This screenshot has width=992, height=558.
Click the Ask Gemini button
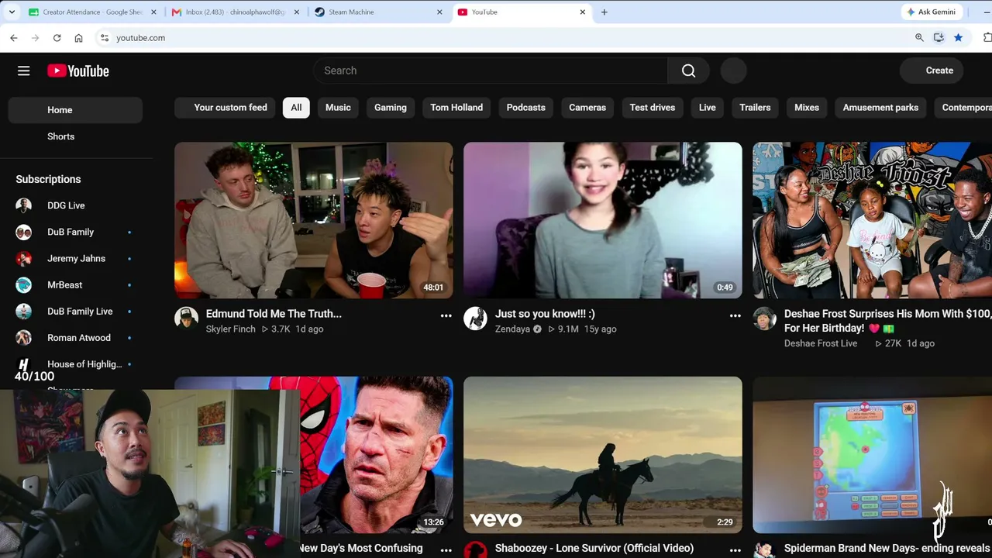[931, 12]
